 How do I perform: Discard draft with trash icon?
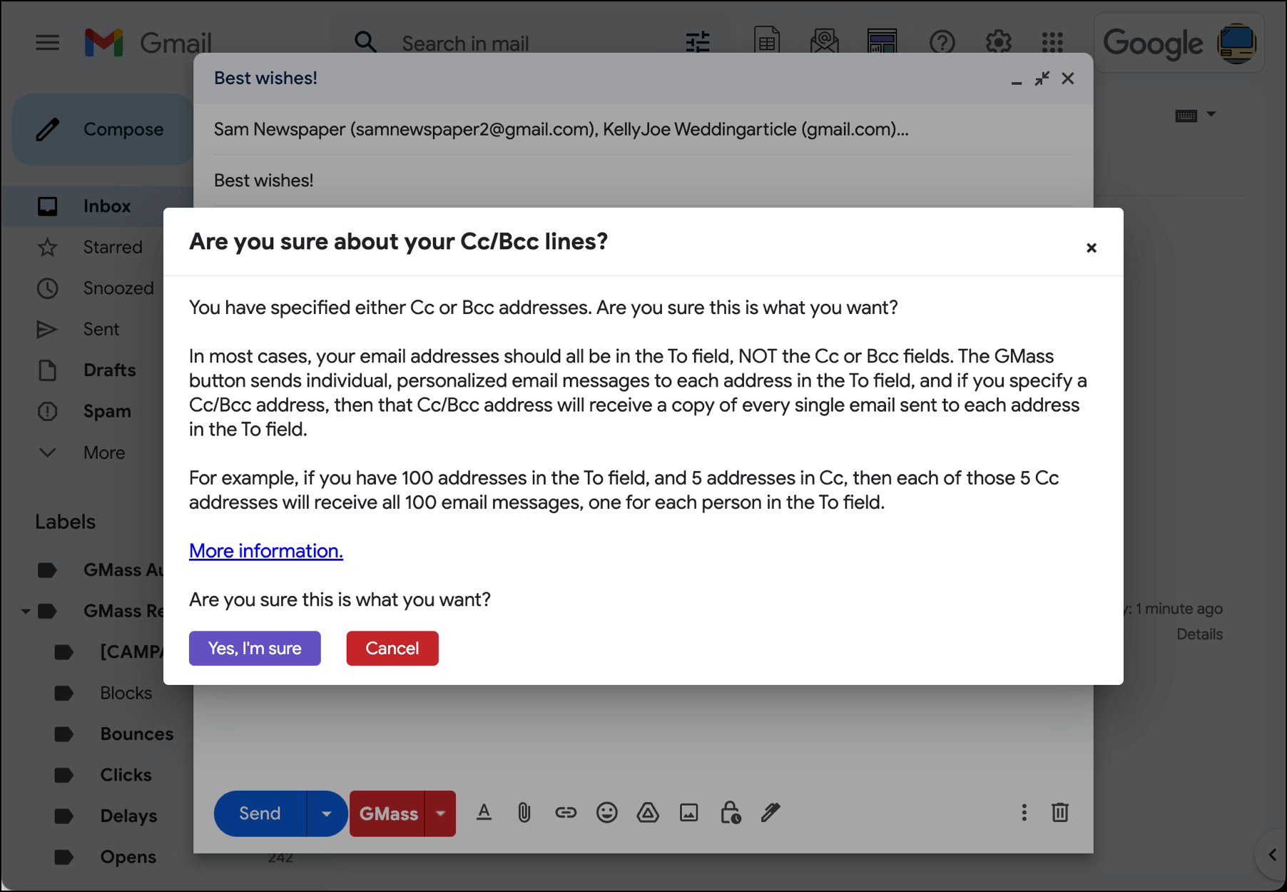[1060, 812]
